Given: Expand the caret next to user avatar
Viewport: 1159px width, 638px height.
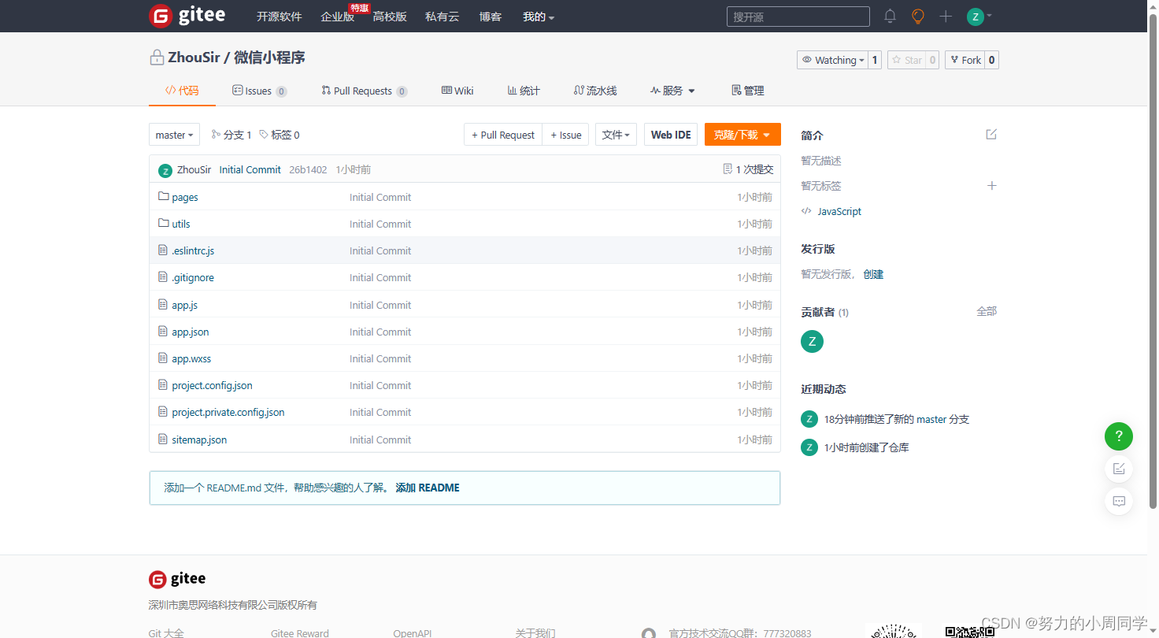Looking at the screenshot, I should 989,16.
